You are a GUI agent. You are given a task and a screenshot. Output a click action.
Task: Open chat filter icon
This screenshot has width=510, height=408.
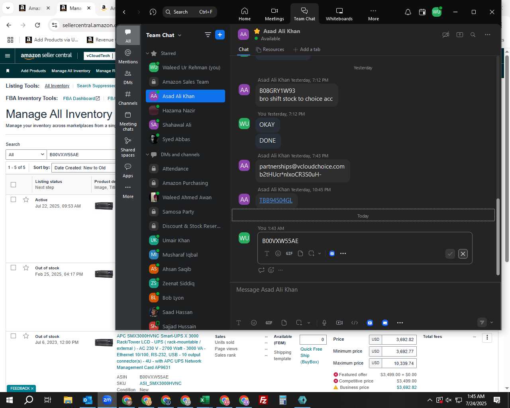[208, 35]
